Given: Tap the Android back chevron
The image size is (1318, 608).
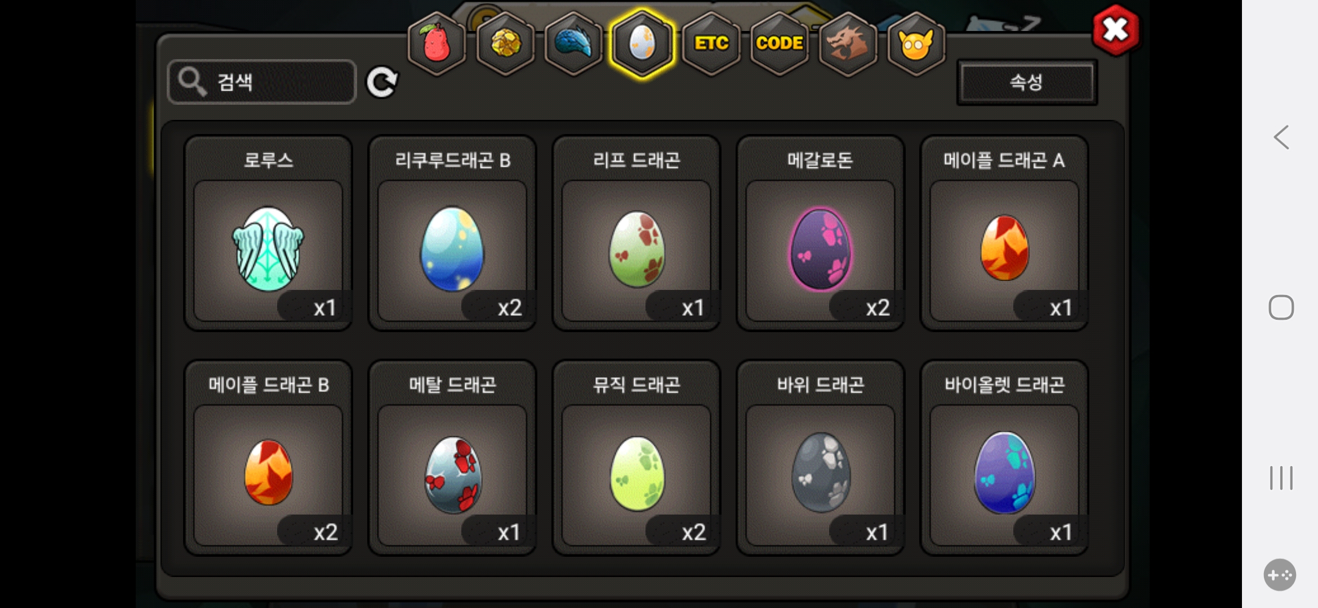Looking at the screenshot, I should tap(1281, 137).
